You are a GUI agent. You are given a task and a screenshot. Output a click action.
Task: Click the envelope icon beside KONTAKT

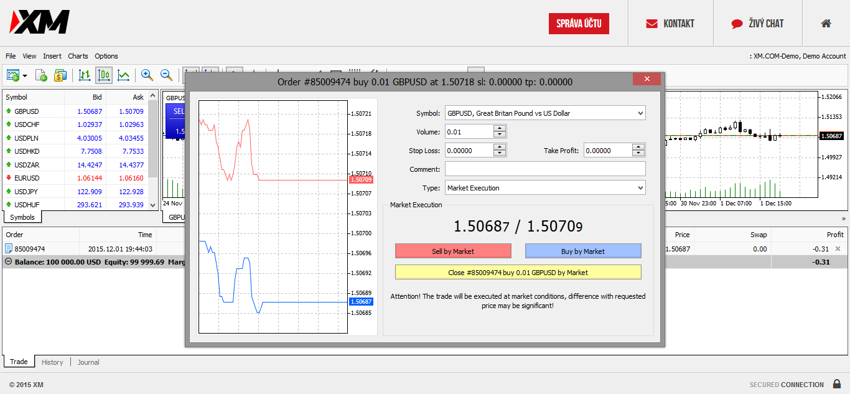point(652,24)
